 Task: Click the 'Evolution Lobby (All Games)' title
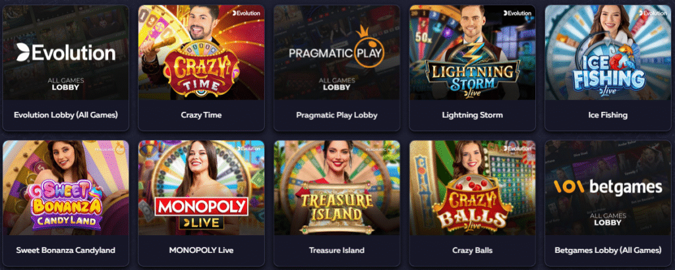pos(66,115)
